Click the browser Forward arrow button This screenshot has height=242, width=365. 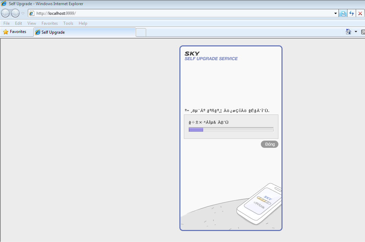[15, 13]
